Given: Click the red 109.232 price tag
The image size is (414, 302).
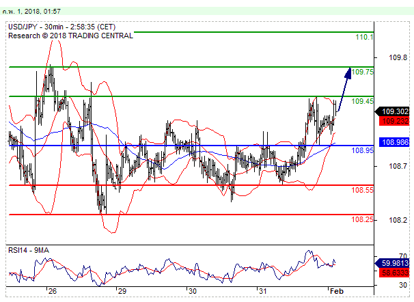Looking at the screenshot, I should click(394, 121).
